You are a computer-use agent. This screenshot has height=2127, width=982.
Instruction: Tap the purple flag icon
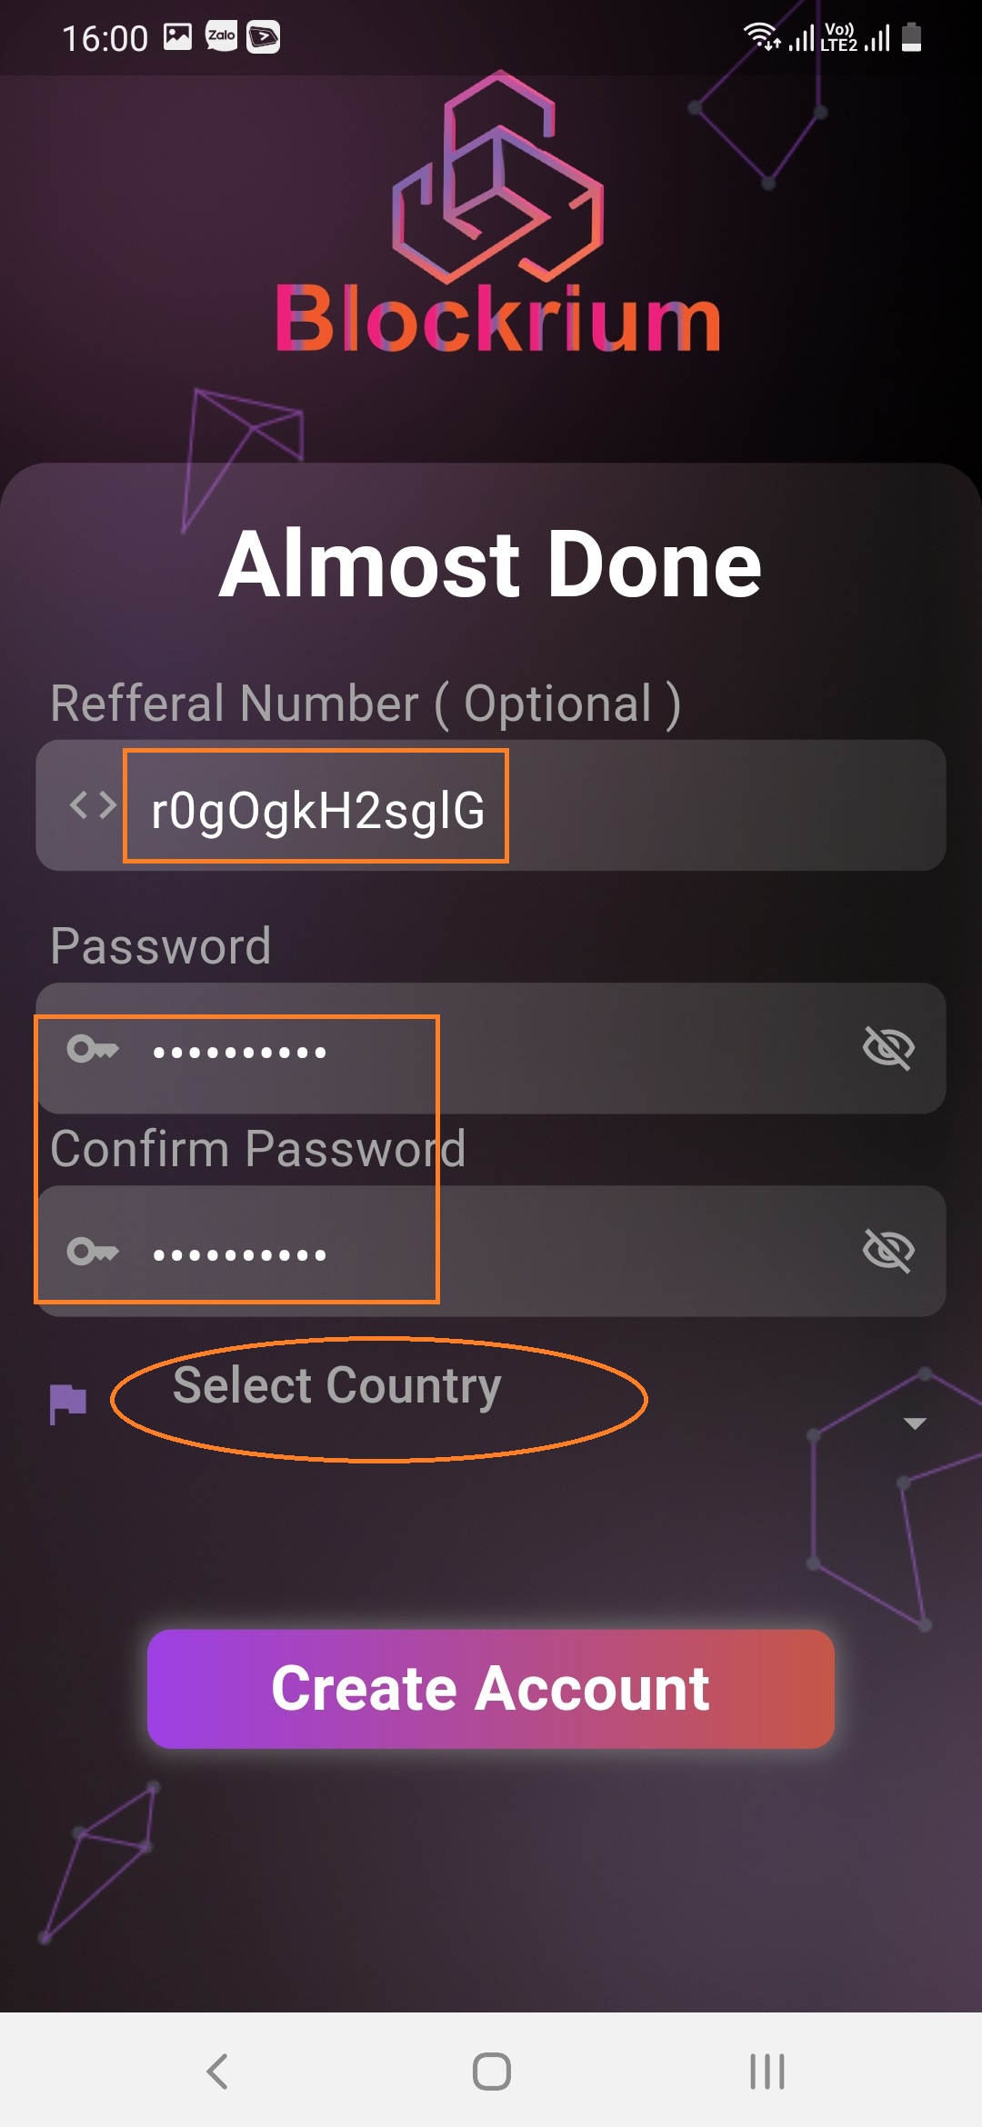click(68, 1403)
